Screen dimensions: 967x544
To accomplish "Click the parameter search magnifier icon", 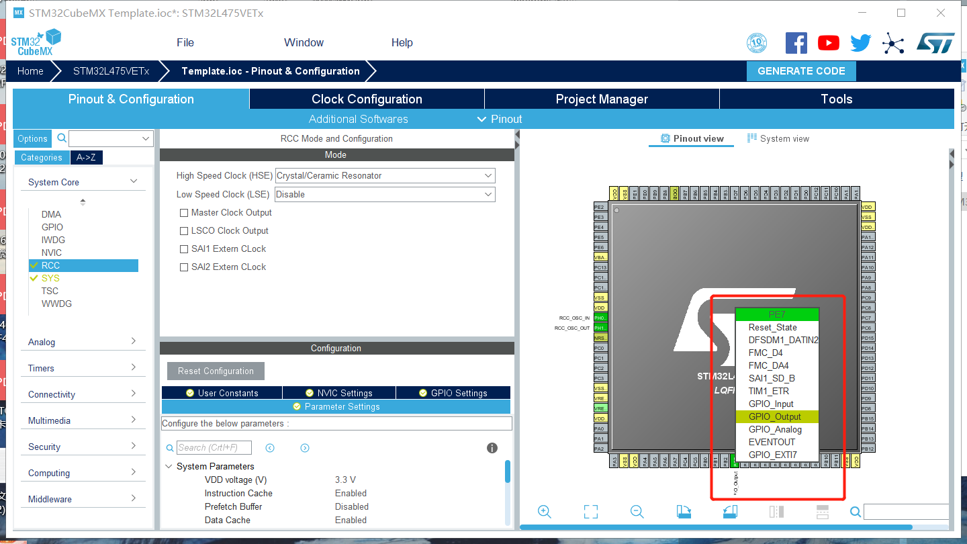I will pyautogui.click(x=170, y=448).
